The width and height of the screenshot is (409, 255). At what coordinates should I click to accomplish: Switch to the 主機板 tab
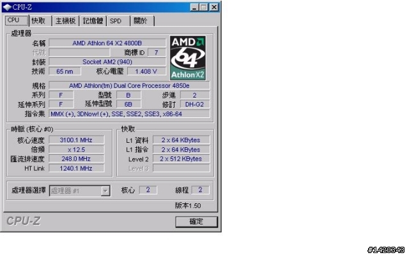click(x=66, y=21)
